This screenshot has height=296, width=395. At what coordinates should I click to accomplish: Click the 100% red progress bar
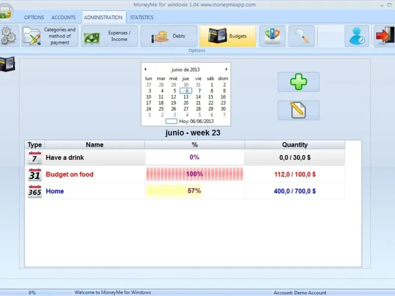click(195, 174)
